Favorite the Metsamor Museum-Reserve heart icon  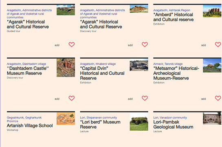click(x=218, y=98)
